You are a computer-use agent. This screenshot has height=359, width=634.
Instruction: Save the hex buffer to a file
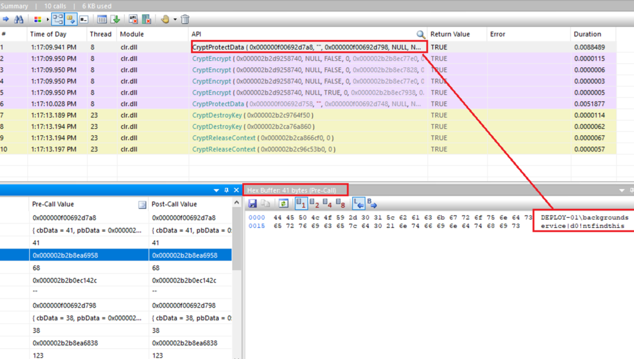(x=253, y=203)
